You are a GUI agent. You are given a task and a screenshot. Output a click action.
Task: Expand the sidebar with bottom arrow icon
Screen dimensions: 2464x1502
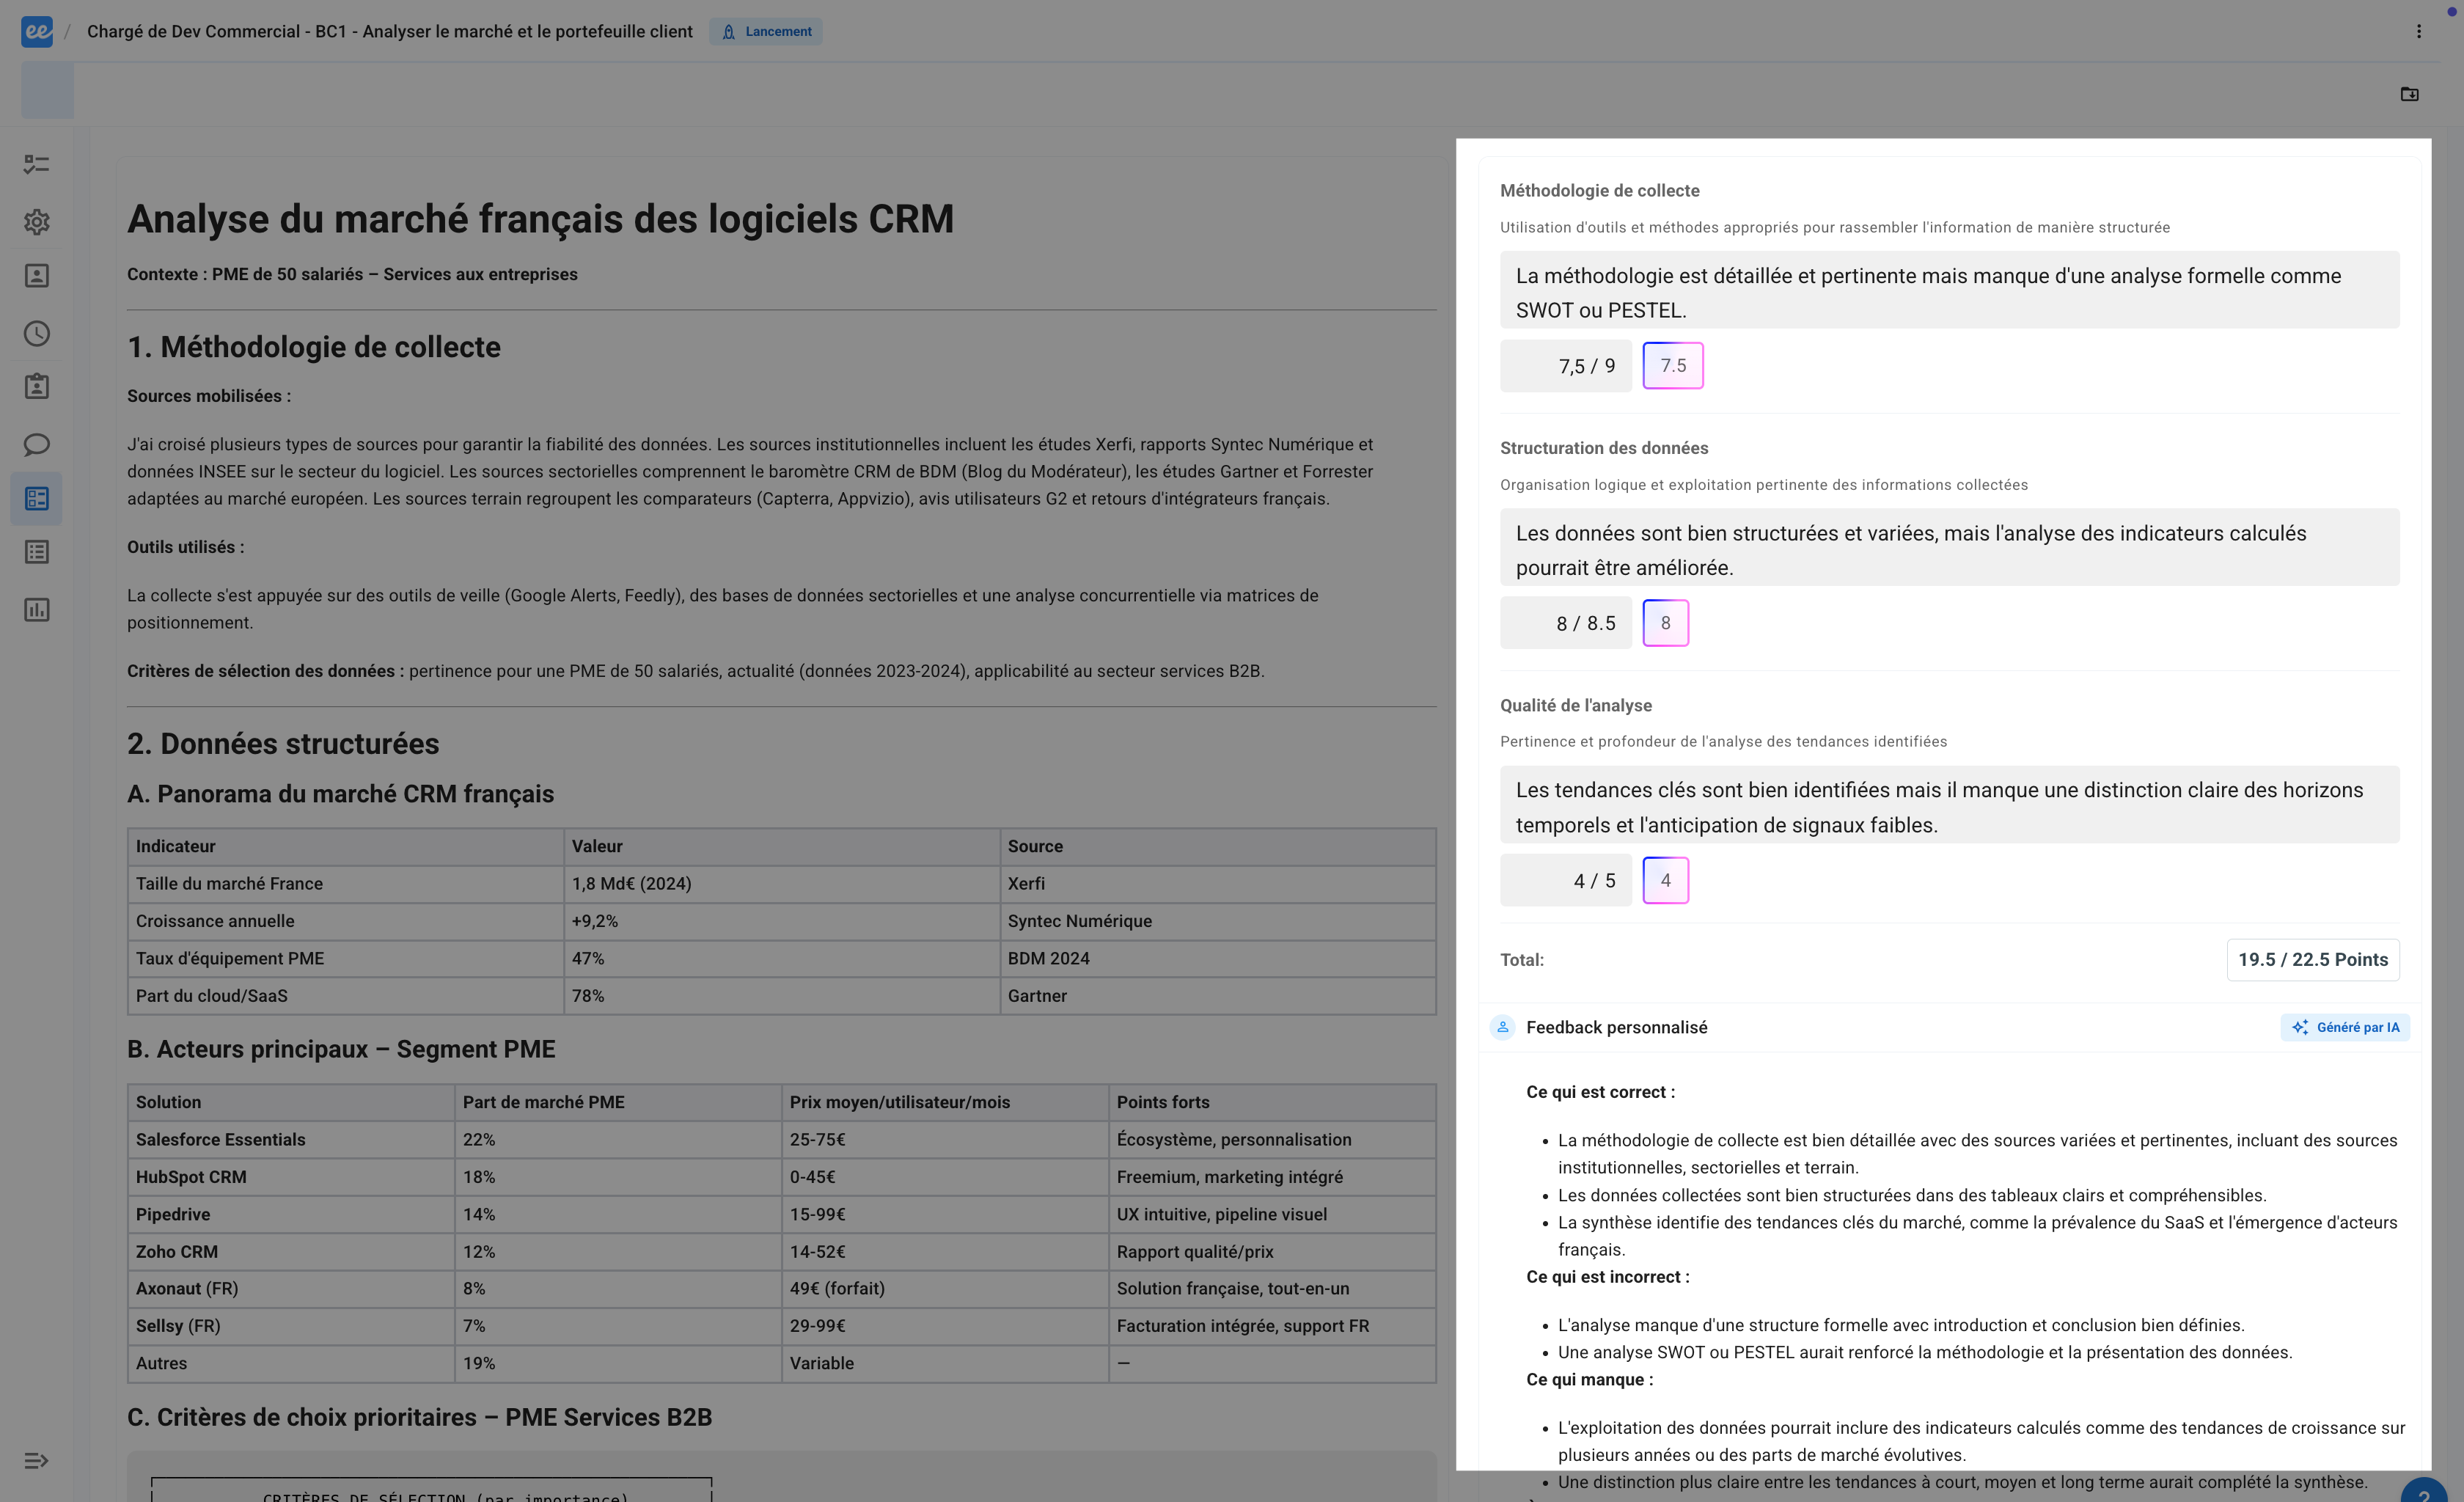click(x=37, y=1461)
